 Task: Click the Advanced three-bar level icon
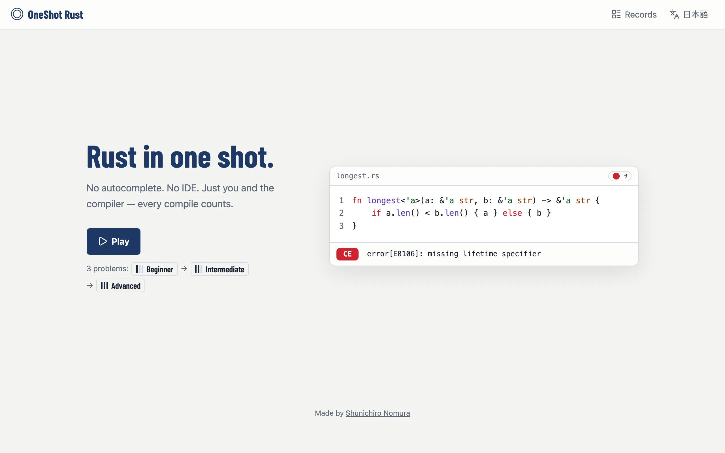pos(104,285)
